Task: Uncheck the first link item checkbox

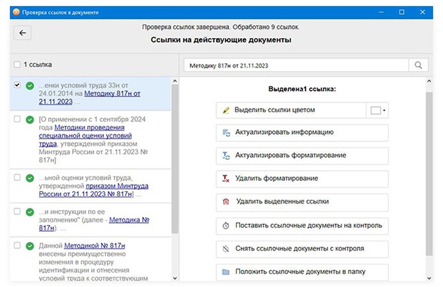Action: [x=17, y=86]
